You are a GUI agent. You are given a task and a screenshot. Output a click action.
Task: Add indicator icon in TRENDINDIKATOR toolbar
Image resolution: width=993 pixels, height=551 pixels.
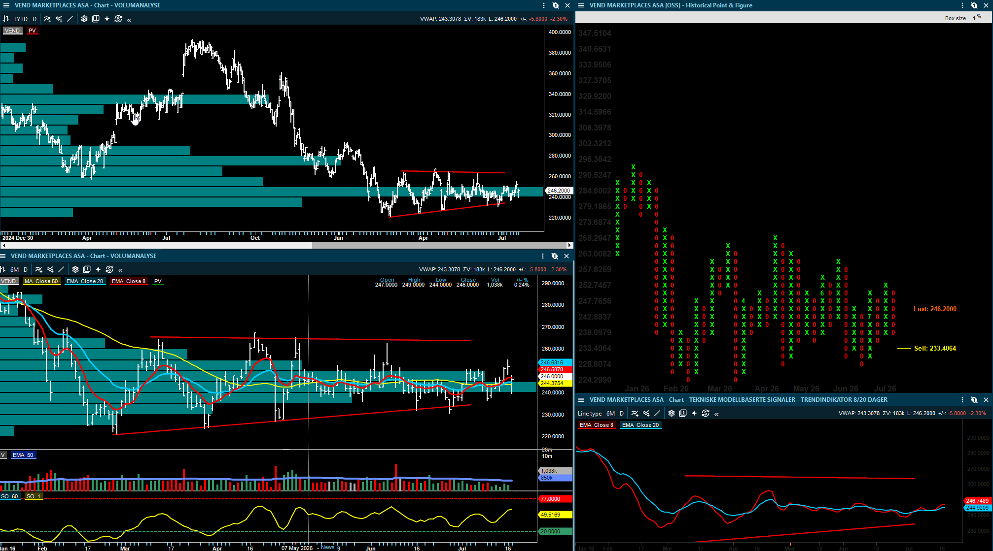tap(635, 413)
